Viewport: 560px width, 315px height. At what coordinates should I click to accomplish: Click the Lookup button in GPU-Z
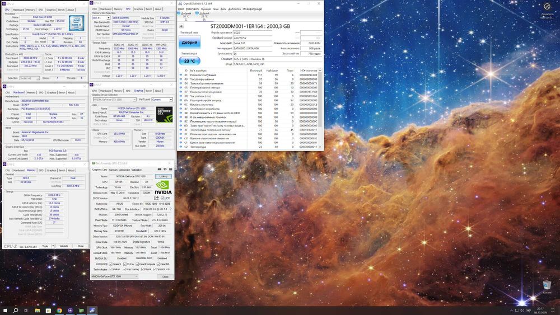tap(163, 176)
